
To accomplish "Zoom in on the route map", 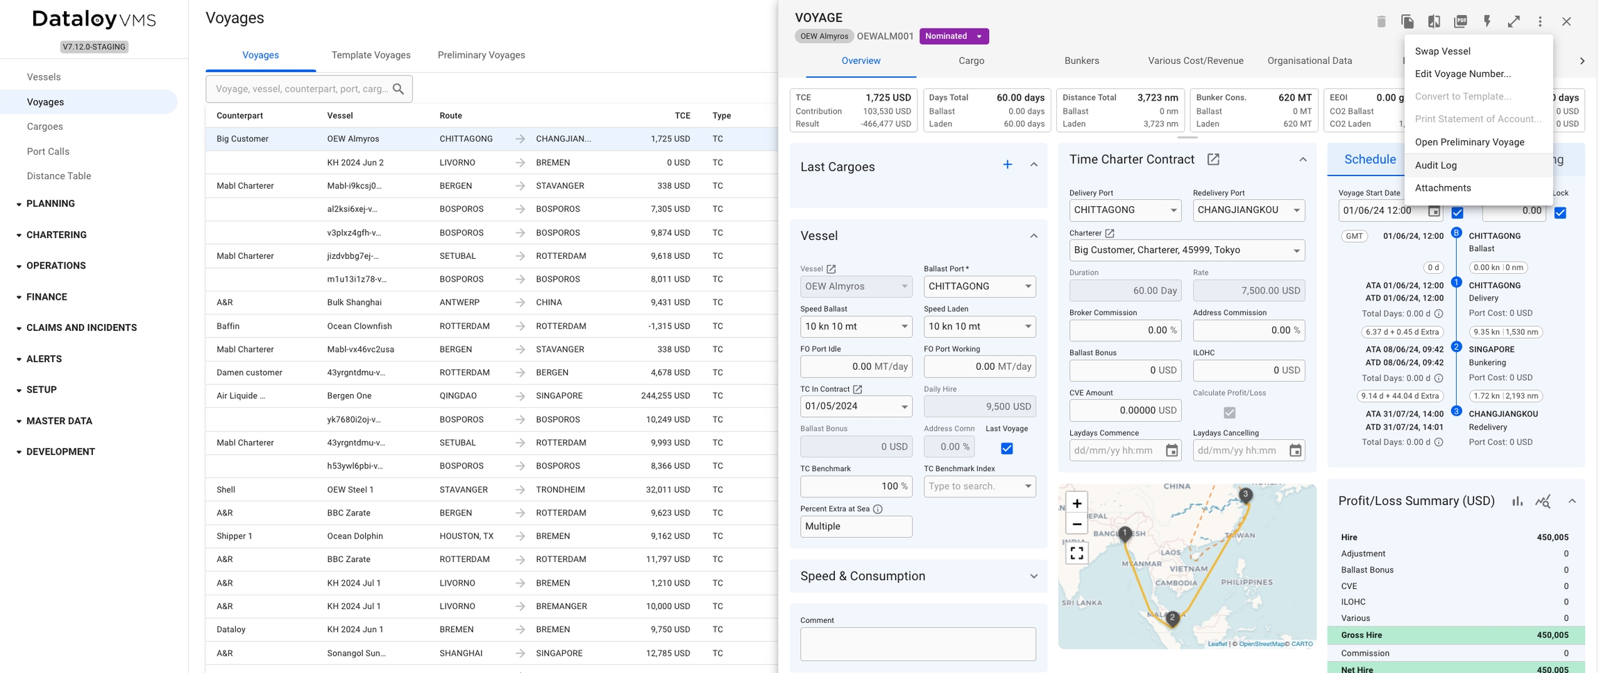I will (x=1076, y=504).
